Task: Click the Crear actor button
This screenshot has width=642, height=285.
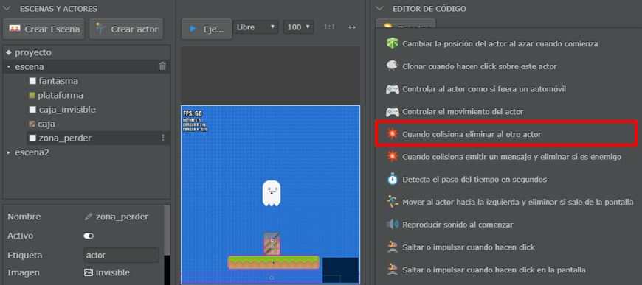Action: (x=126, y=29)
